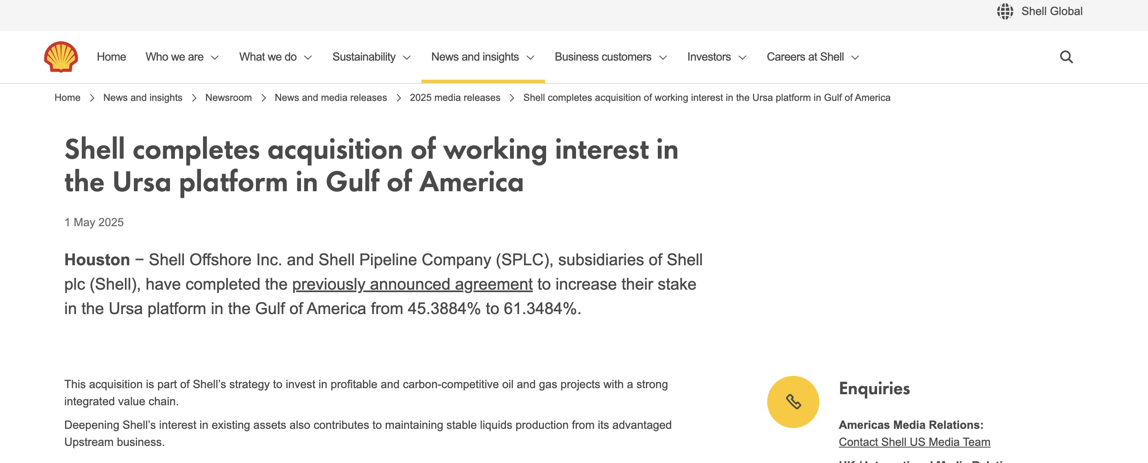Go to Home in the main navigation
The image size is (1148, 463).
tap(111, 57)
